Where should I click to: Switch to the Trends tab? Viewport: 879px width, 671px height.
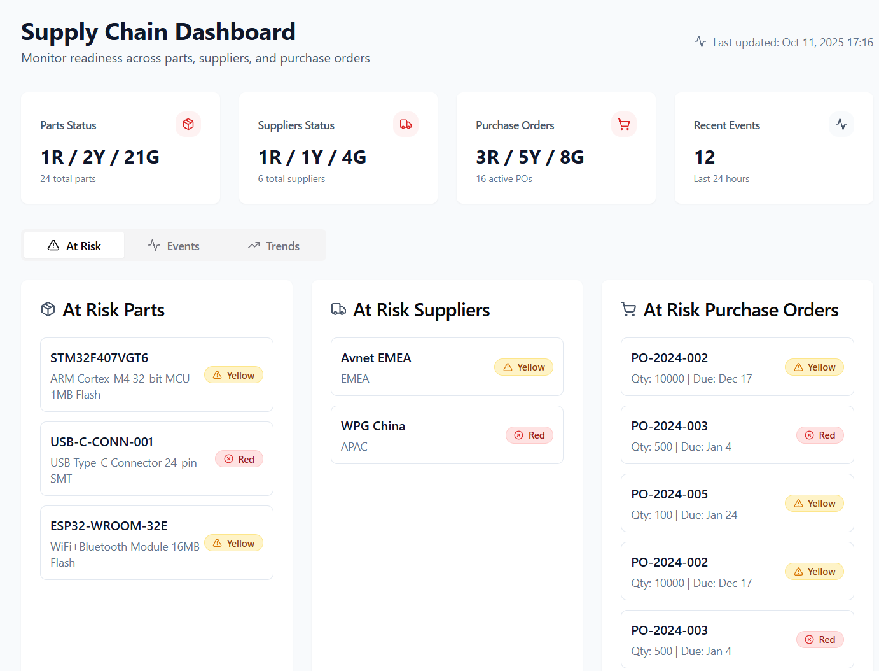pyautogui.click(x=273, y=246)
